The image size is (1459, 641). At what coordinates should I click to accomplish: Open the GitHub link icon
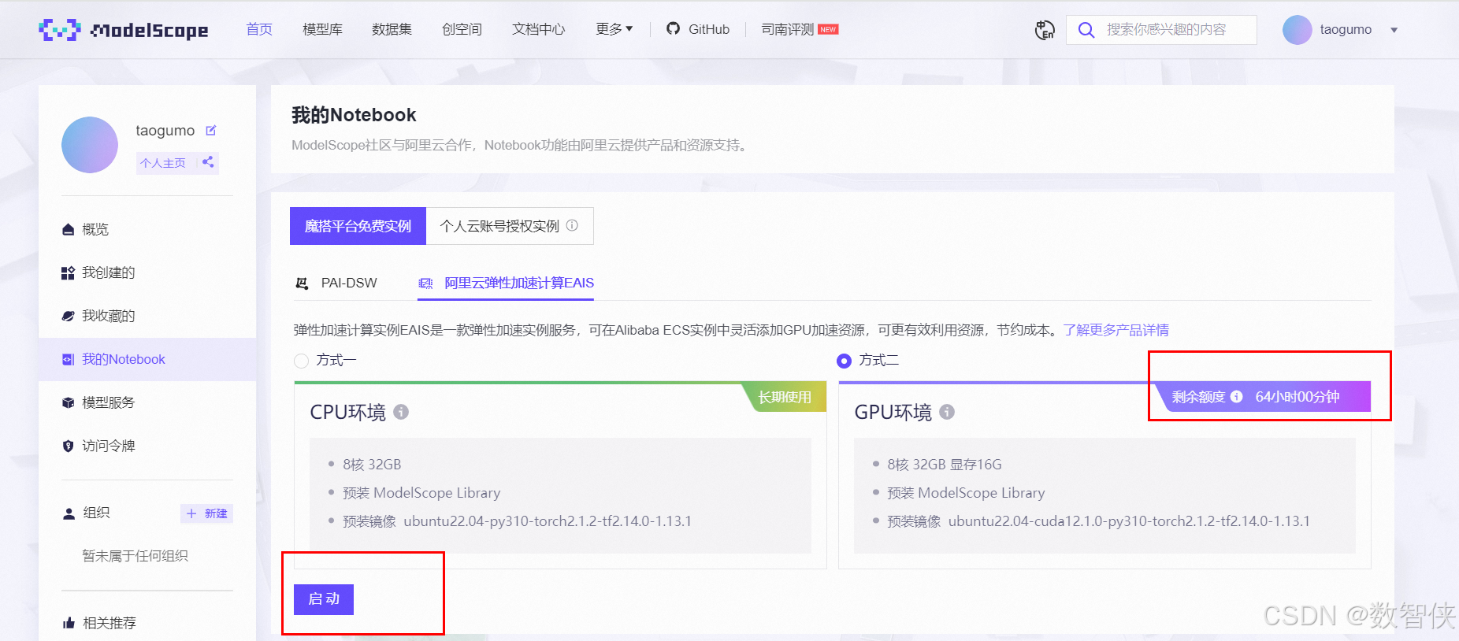673,29
